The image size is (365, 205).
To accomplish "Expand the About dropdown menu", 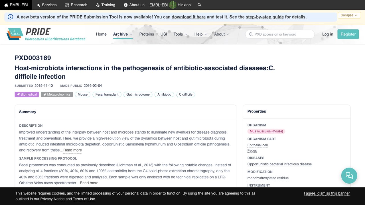I will (x=222, y=34).
